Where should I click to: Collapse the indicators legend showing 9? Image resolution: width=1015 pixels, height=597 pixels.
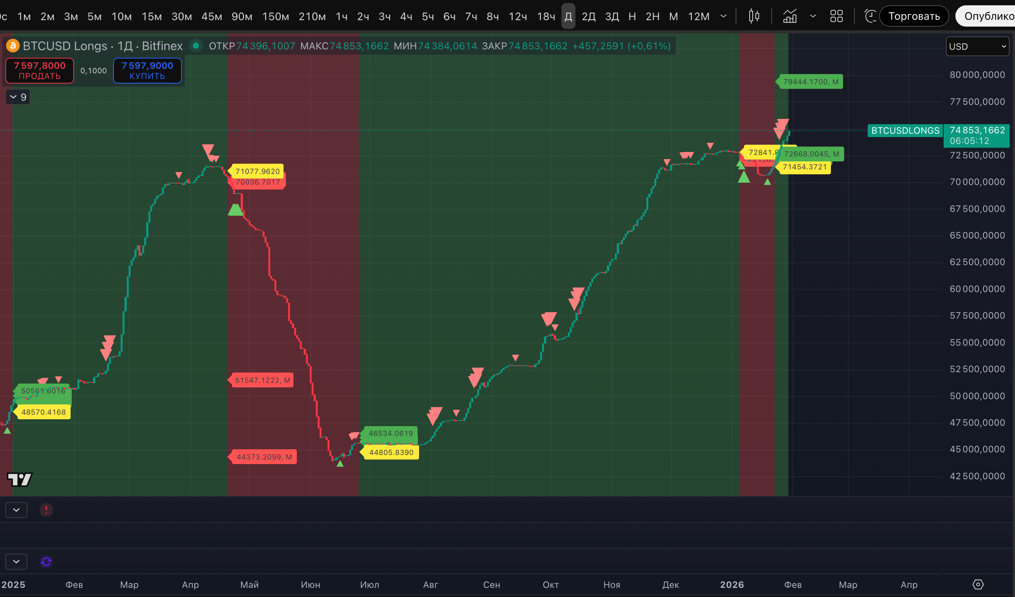(18, 97)
